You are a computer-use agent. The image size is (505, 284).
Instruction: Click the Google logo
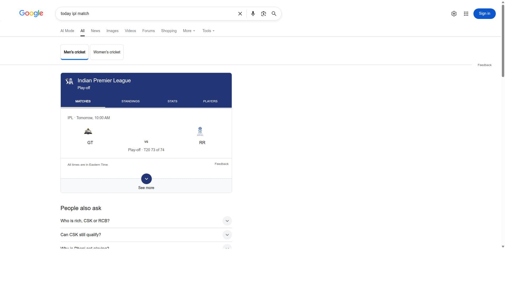coord(31,13)
